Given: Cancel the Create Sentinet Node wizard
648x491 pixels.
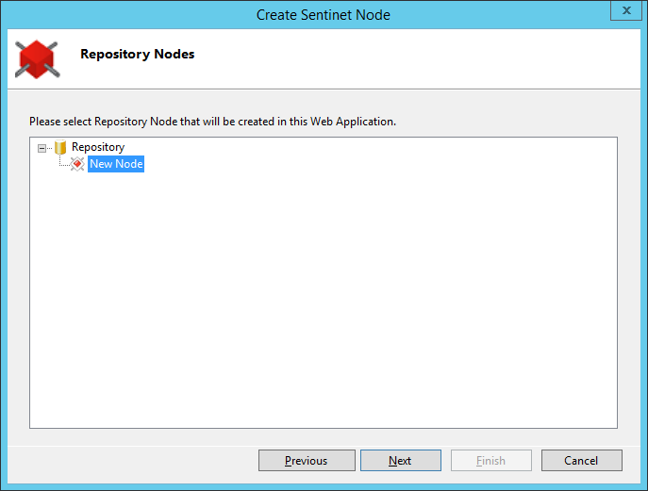Looking at the screenshot, I should pos(581,461).
